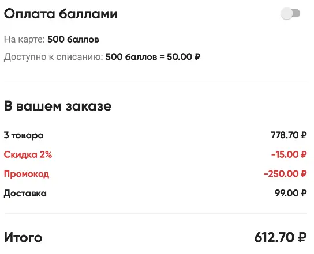Click the ruble sign beside 778.70
314x254 pixels.
304,135
